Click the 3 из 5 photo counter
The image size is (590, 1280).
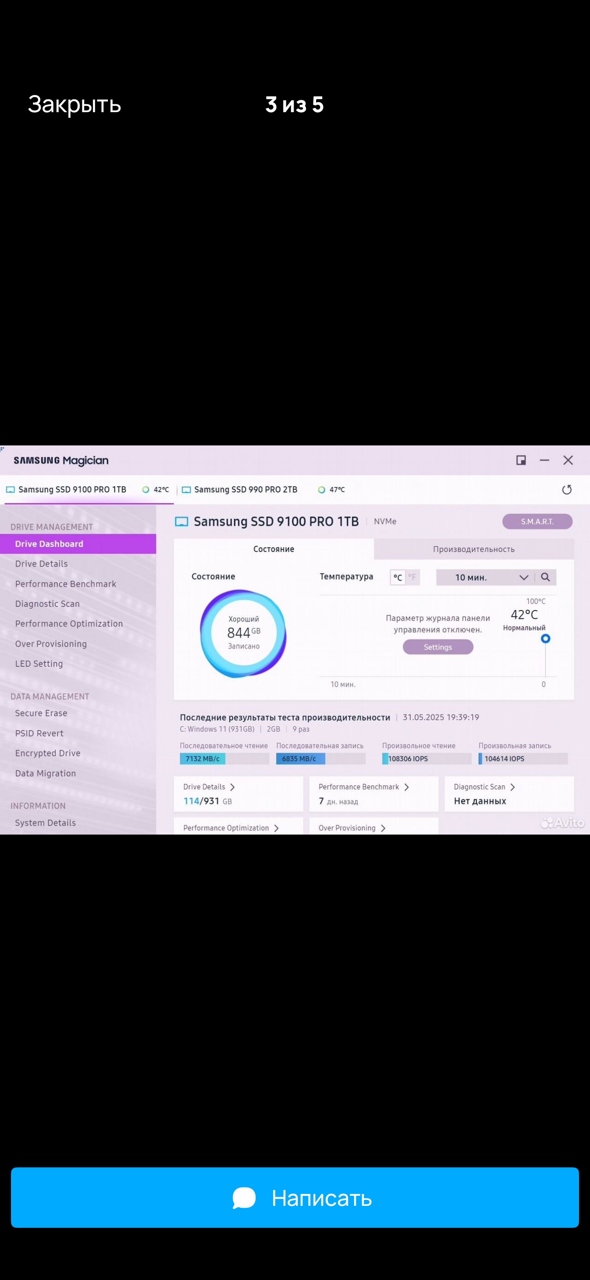pos(295,104)
